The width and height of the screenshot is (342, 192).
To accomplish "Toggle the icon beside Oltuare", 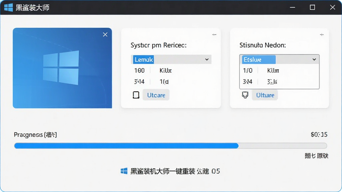I will coord(245,95).
